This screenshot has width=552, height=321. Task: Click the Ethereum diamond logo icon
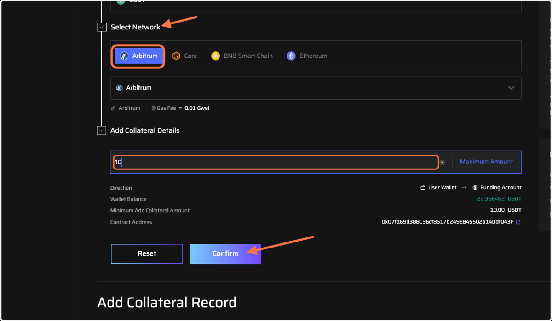291,56
